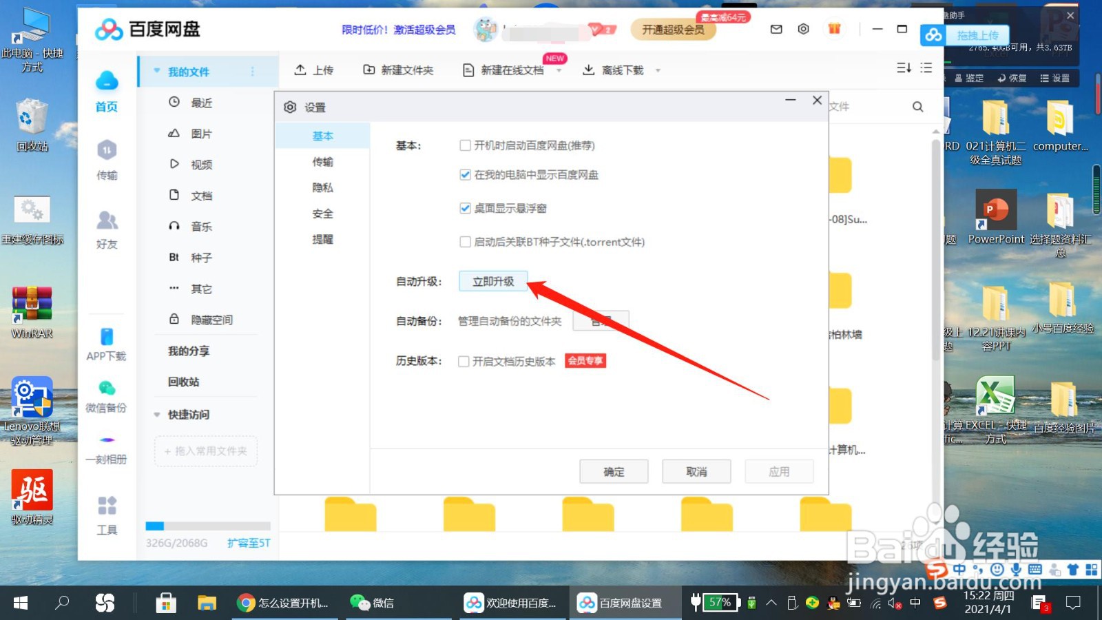The image size is (1102, 620).
Task: Click the 限时低价！激活超级会员 link
Action: pyautogui.click(x=399, y=30)
